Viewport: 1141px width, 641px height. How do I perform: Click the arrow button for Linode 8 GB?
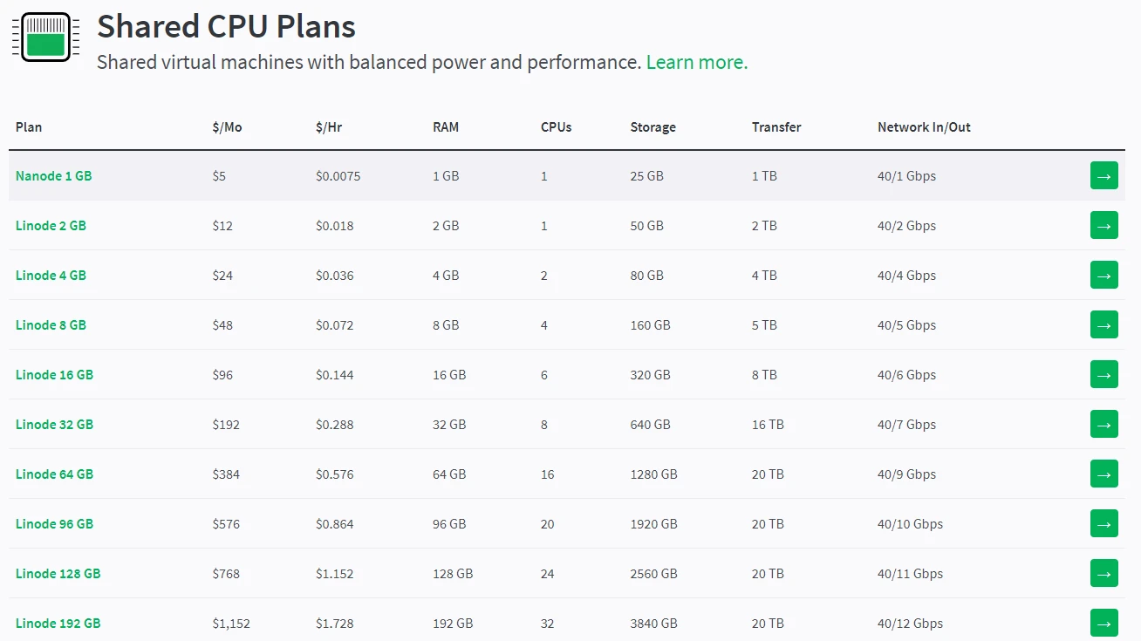pyautogui.click(x=1103, y=324)
